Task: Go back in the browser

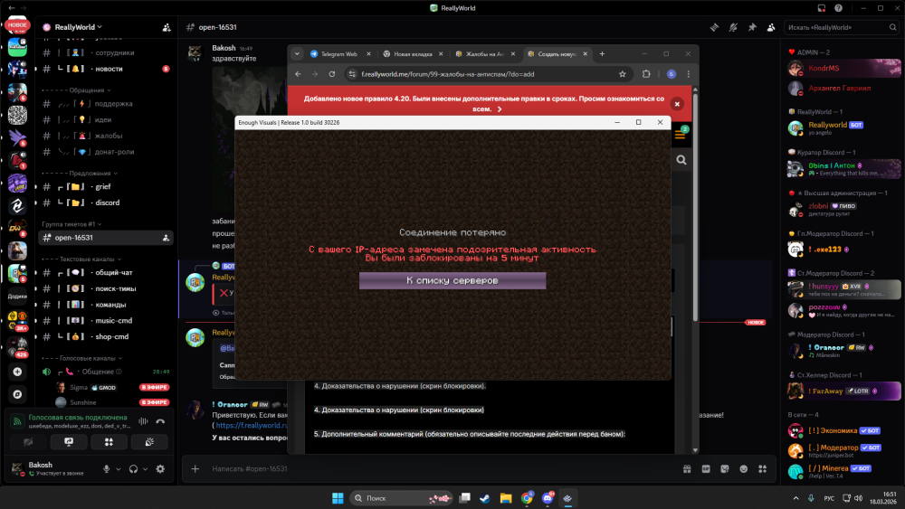Action: point(298,74)
